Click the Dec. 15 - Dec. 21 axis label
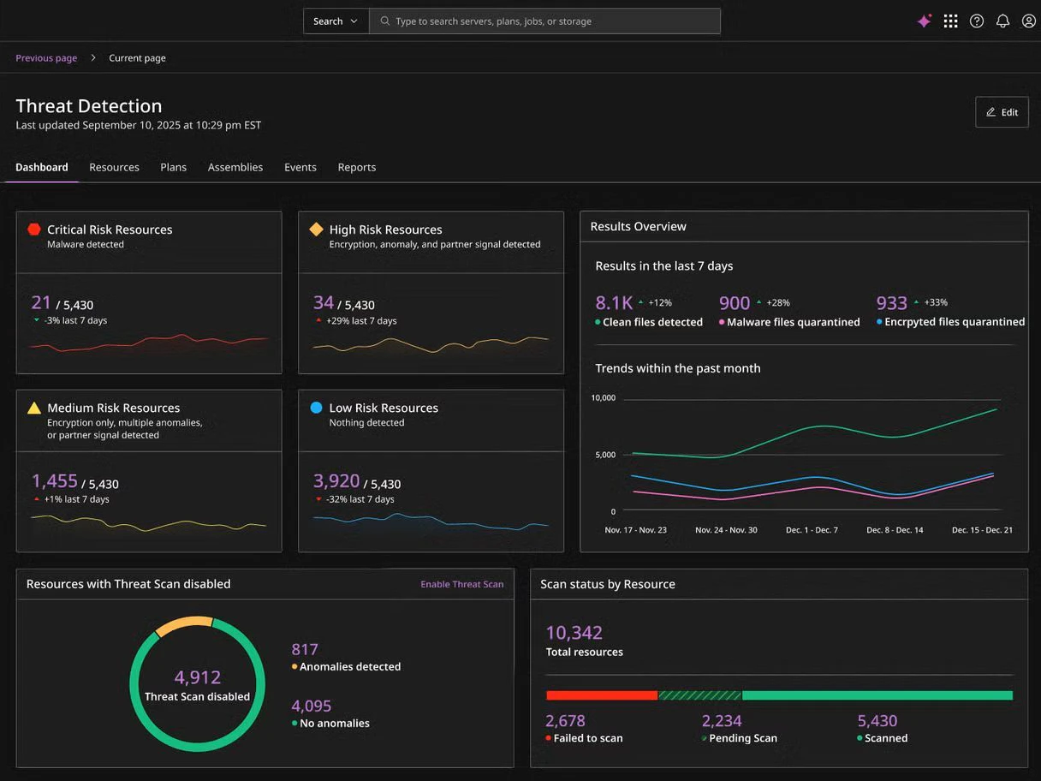1041x781 pixels. 982,530
